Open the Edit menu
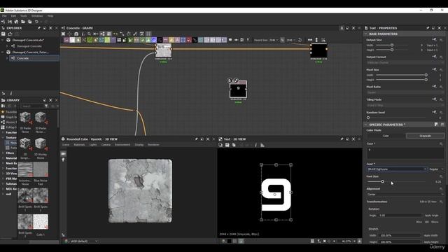 pyautogui.click(x=13, y=16)
